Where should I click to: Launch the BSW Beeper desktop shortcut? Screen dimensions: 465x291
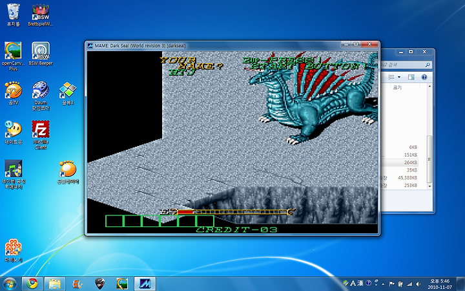pyautogui.click(x=41, y=54)
